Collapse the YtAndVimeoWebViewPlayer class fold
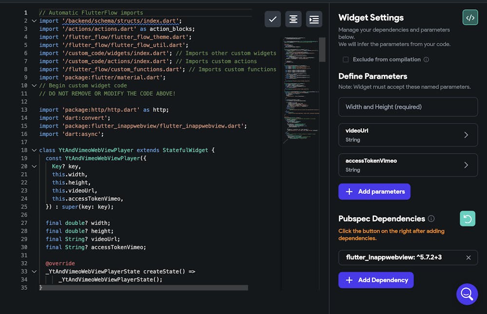The width and height of the screenshot is (487, 314). click(34, 150)
